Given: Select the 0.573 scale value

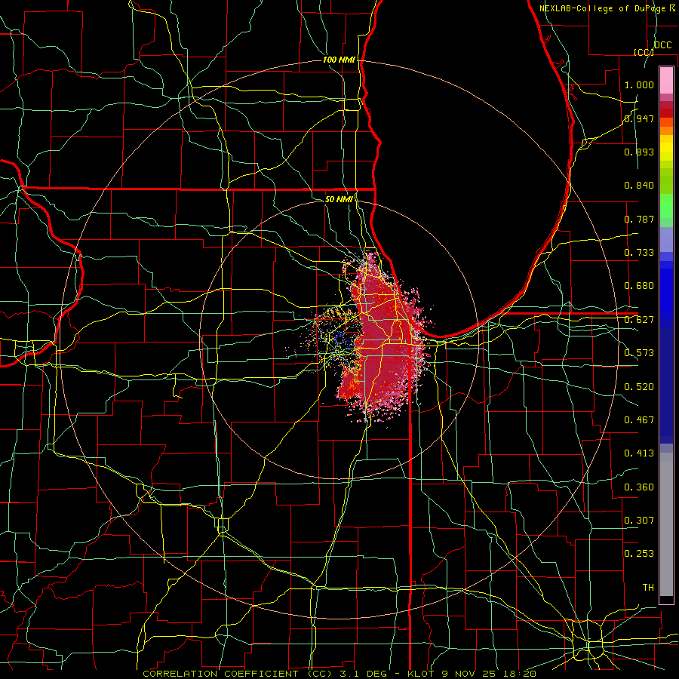Looking at the screenshot, I should [x=639, y=353].
